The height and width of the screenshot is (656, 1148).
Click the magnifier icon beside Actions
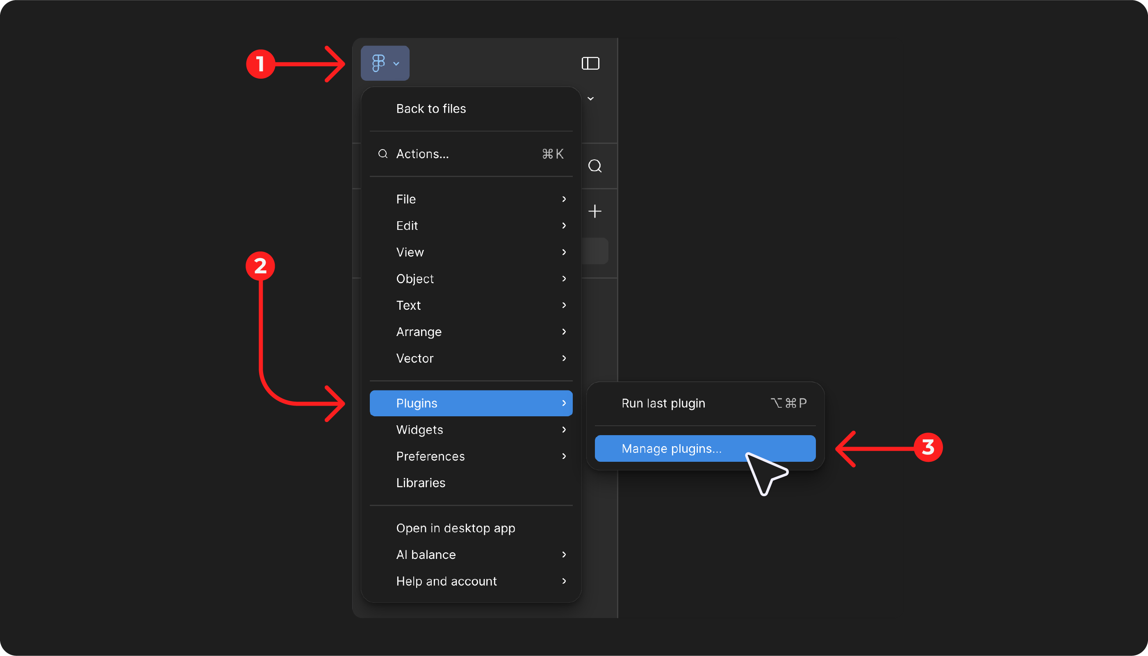383,154
